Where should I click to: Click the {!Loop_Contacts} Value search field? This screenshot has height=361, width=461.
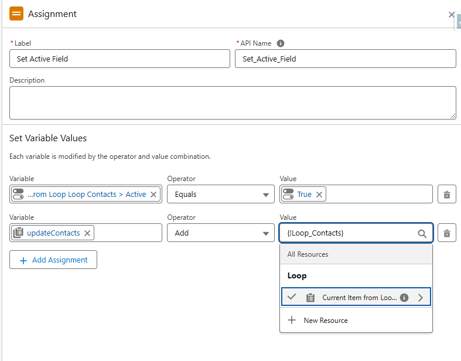coord(349,233)
